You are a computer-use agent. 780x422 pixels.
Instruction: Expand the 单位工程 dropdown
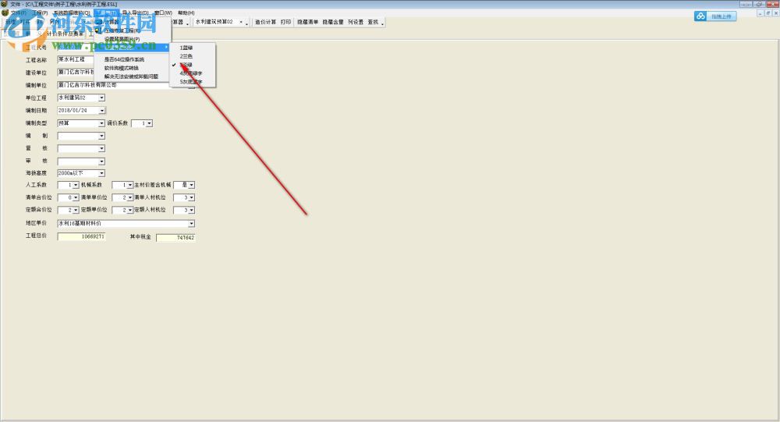pyautogui.click(x=101, y=98)
